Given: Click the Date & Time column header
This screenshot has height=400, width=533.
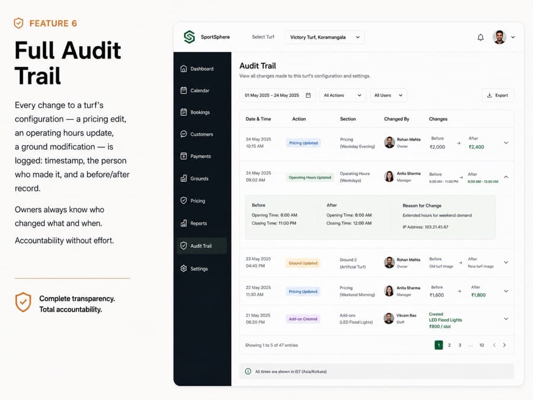Looking at the screenshot, I should (x=258, y=119).
